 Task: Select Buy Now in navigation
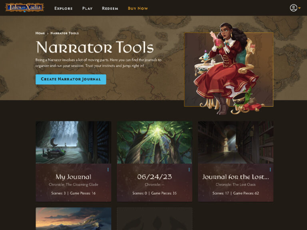[x=138, y=8]
